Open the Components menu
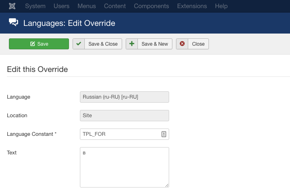Screen dimensions: 290x194 click(151, 6)
